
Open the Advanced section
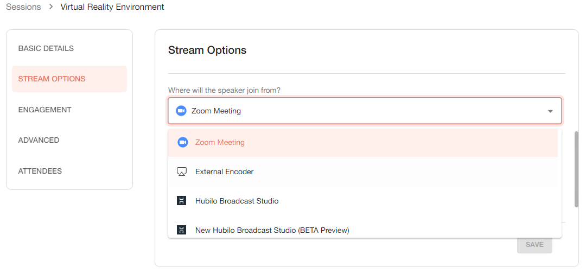[39, 140]
